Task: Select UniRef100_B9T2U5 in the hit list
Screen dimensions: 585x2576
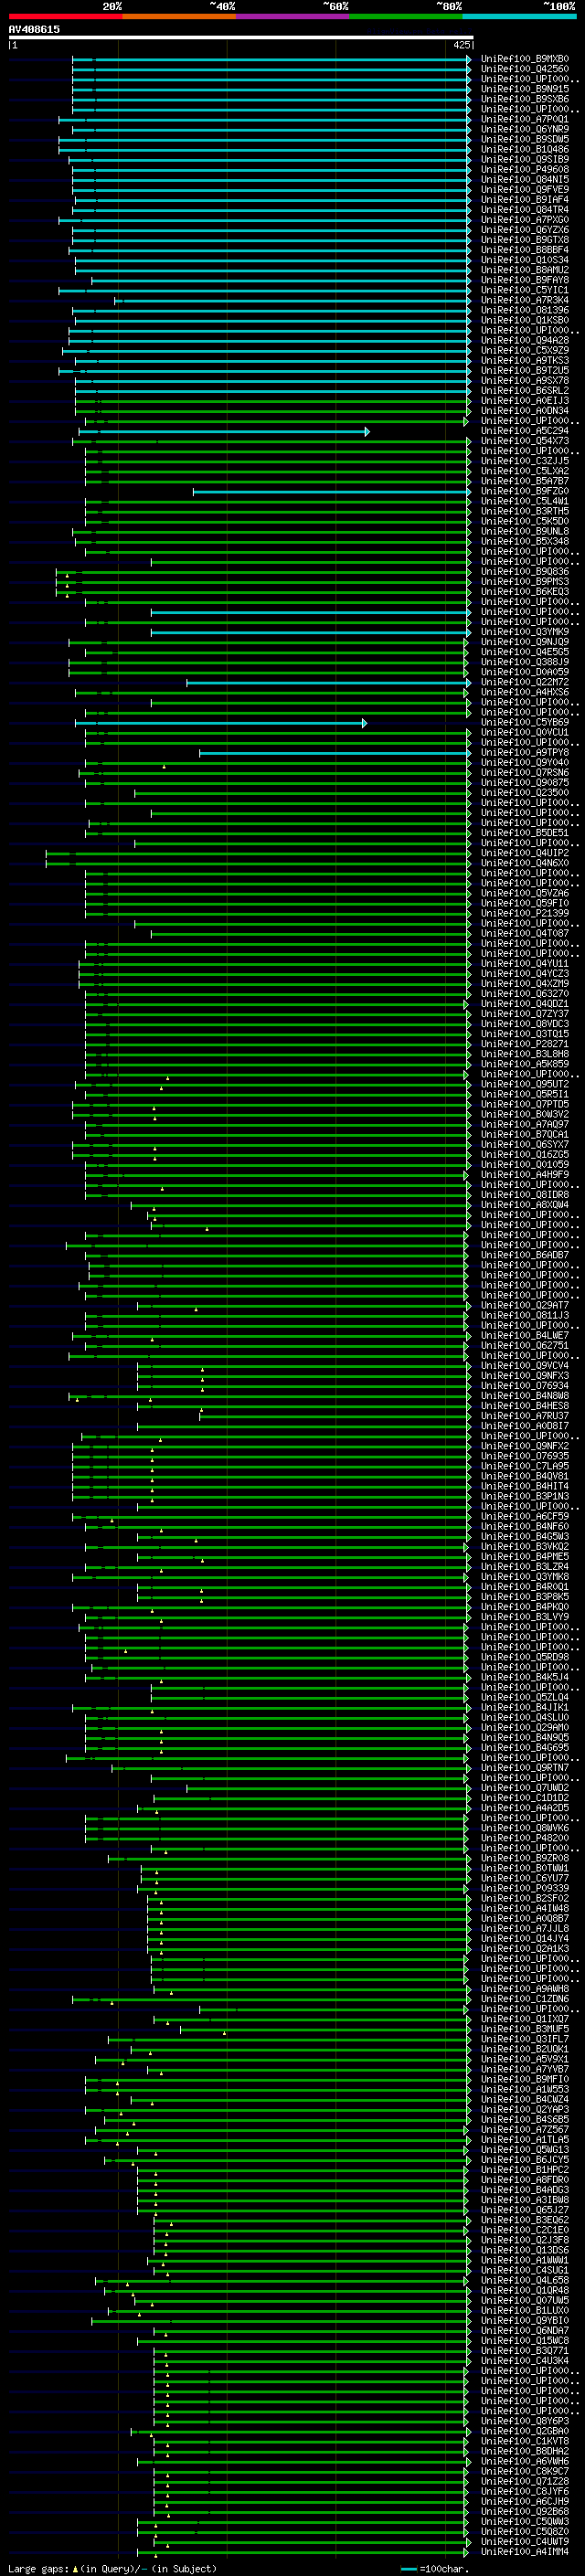Action: coord(525,371)
